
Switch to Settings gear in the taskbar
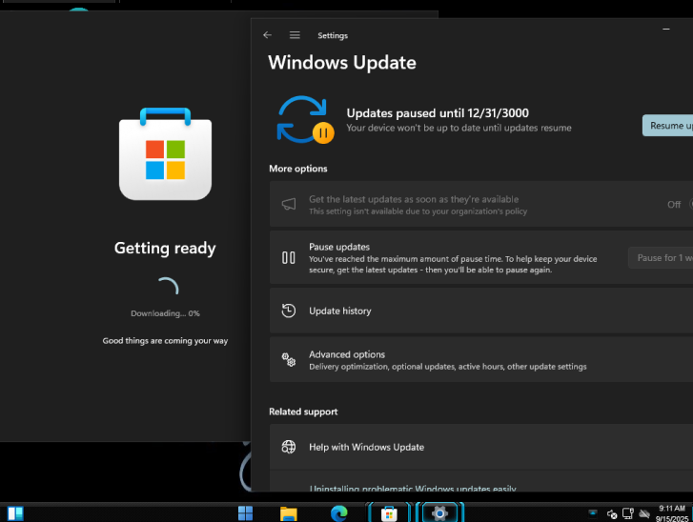(x=439, y=512)
